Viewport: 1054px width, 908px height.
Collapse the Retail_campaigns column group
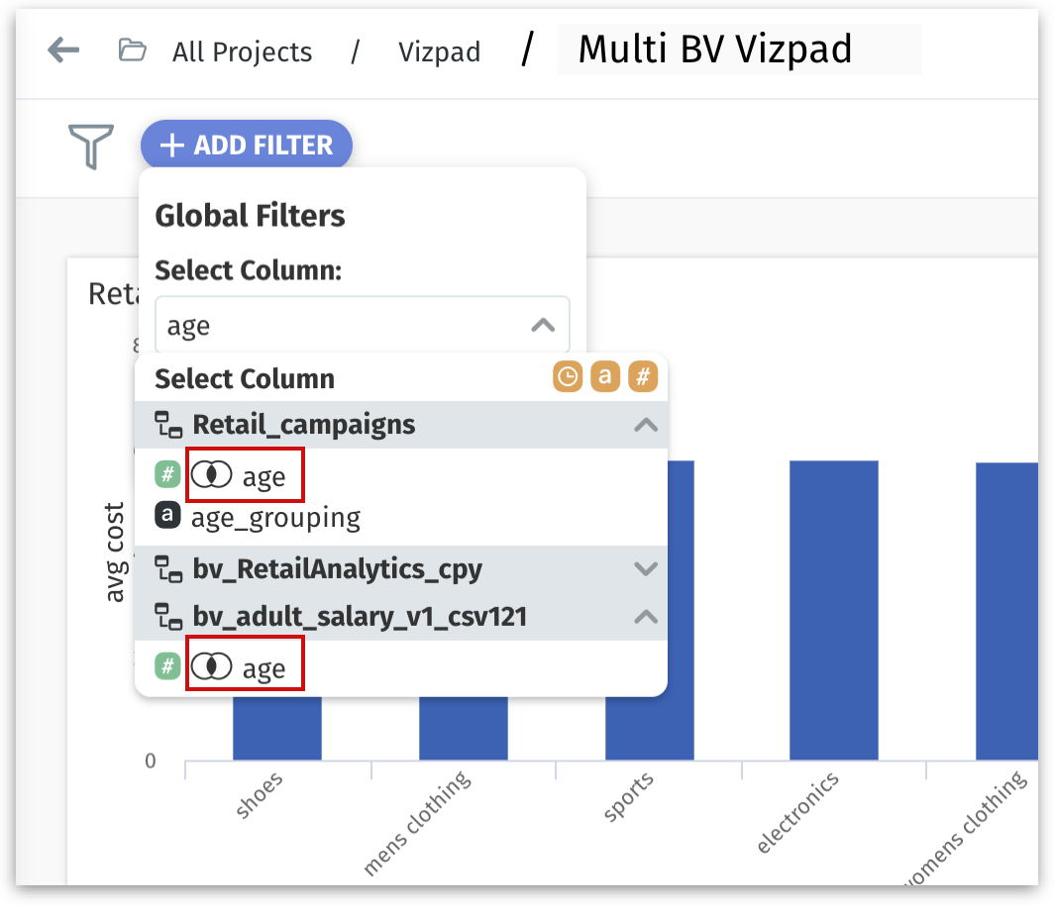click(647, 424)
